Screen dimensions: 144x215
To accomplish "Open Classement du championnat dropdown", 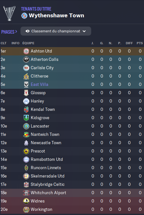I will (x=56, y=31).
